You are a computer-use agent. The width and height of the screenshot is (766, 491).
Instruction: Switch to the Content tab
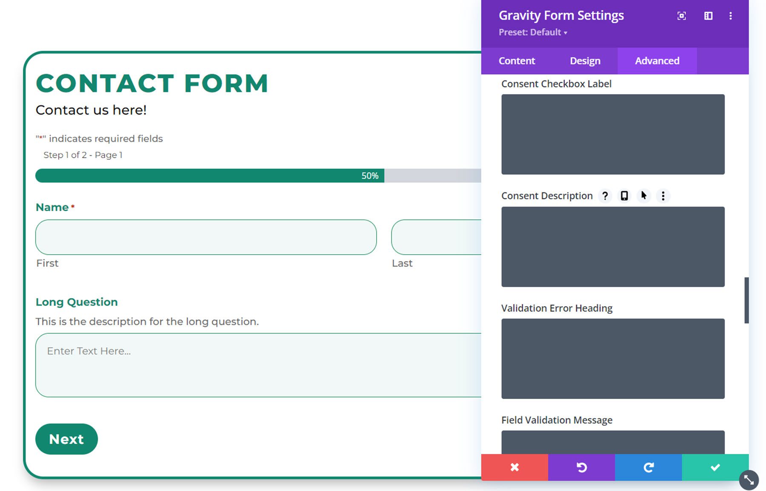516,60
